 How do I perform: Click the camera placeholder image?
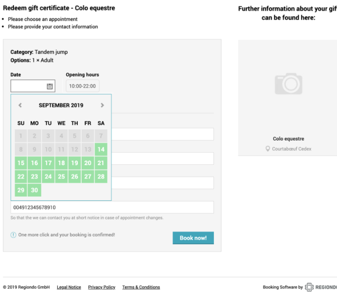click(288, 84)
